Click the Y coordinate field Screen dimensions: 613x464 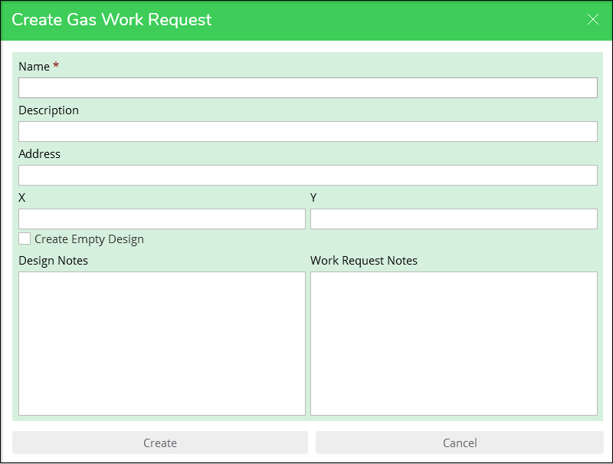454,219
